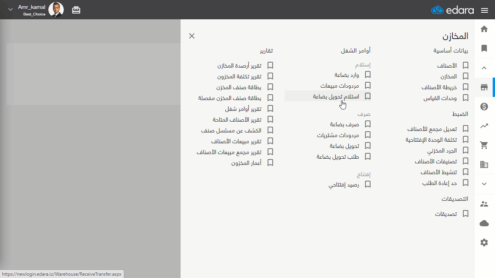Viewport: 495px width, 278px height.
Task: Expand sidebar with down chevron
Action: pos(484,184)
